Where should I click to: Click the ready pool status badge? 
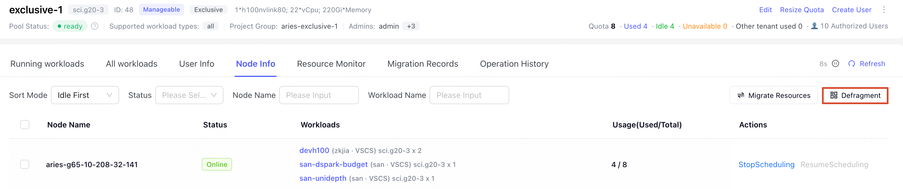(x=70, y=26)
